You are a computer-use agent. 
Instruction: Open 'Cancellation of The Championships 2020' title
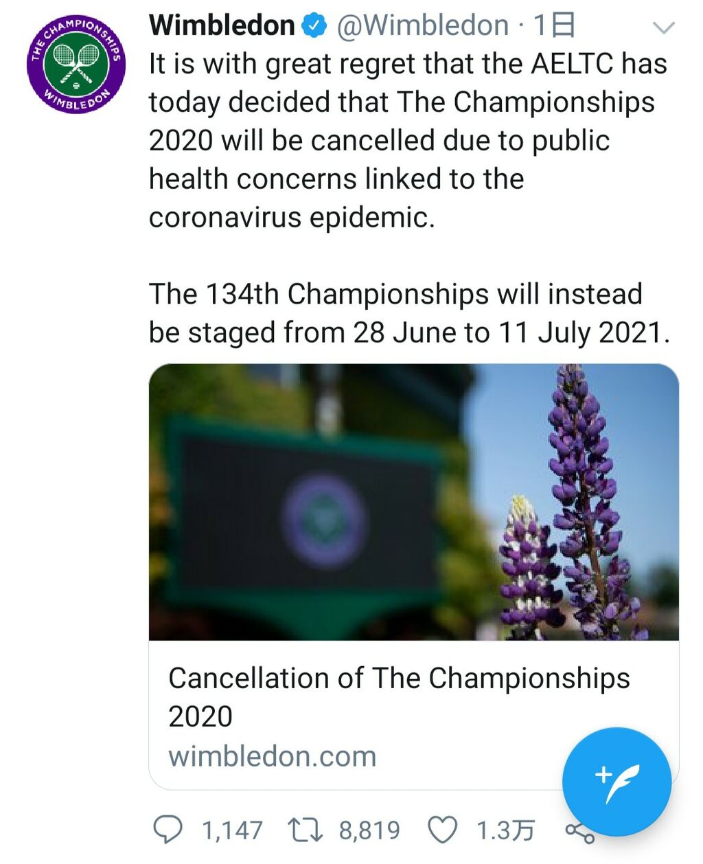(x=398, y=696)
